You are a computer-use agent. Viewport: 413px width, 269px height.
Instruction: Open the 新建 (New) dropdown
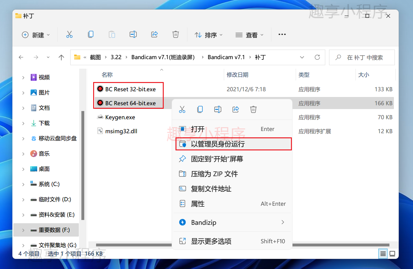[x=36, y=35]
